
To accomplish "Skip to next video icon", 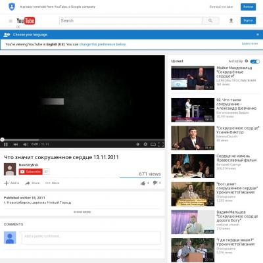I will click(16, 145).
